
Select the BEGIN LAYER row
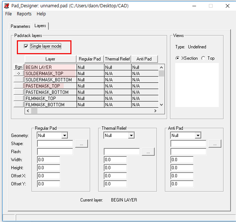pos(92,67)
